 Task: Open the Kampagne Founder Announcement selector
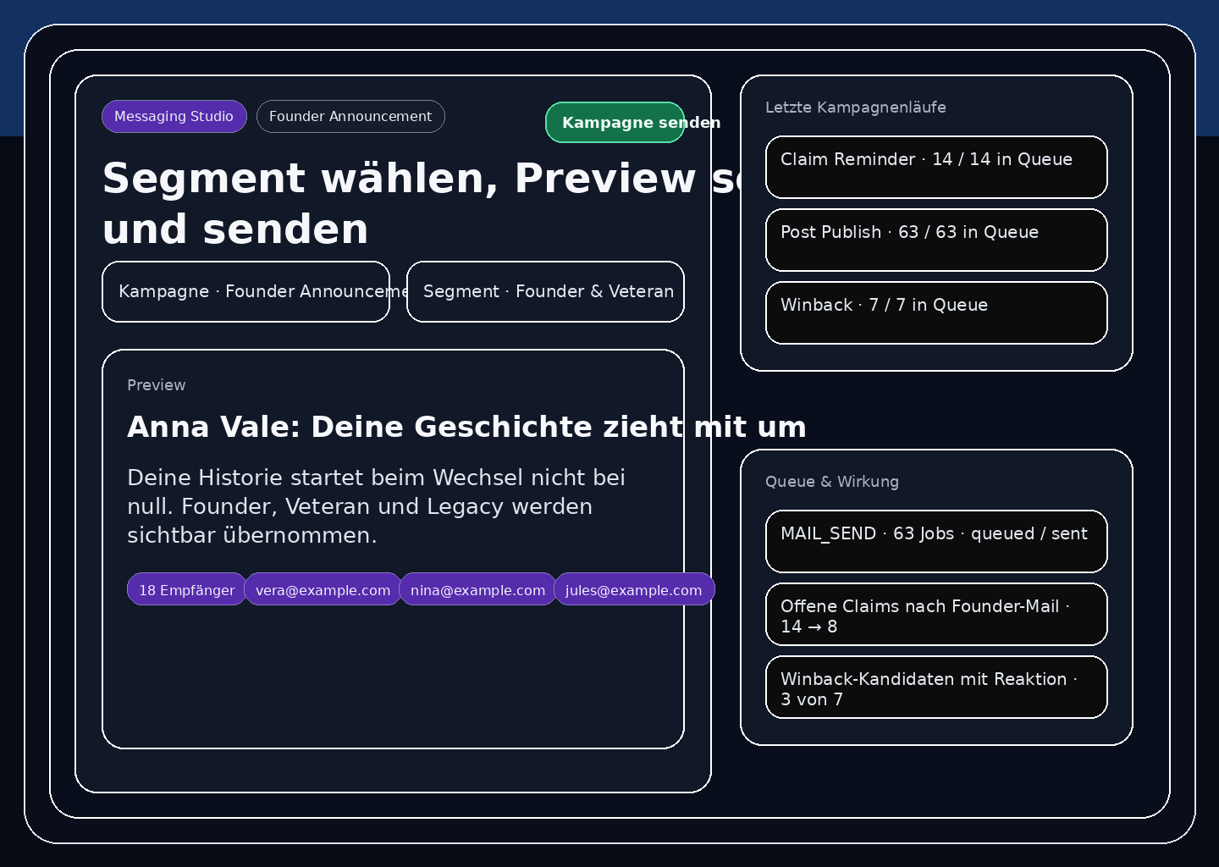245,292
